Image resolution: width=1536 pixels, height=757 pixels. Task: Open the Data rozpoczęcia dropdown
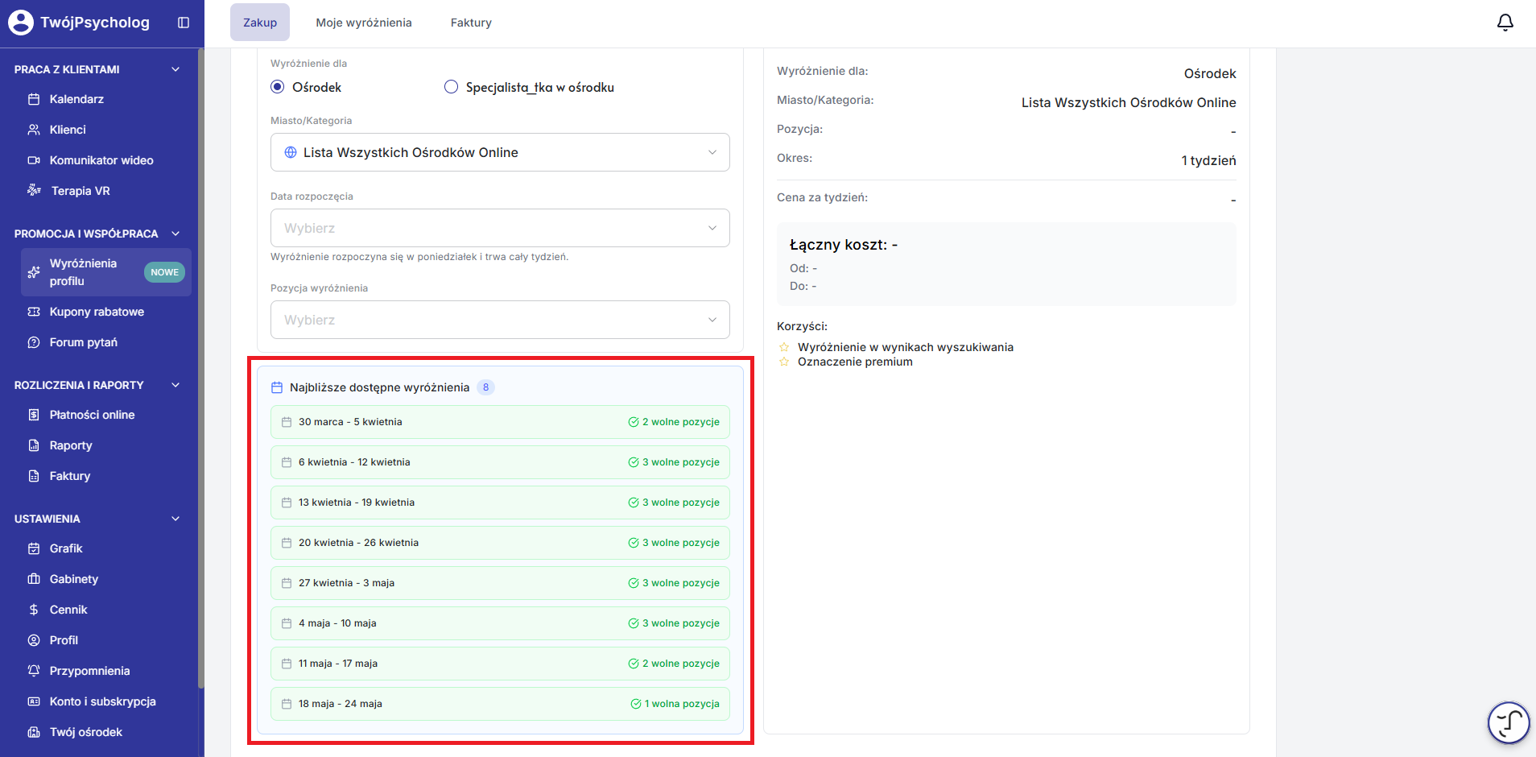tap(500, 228)
